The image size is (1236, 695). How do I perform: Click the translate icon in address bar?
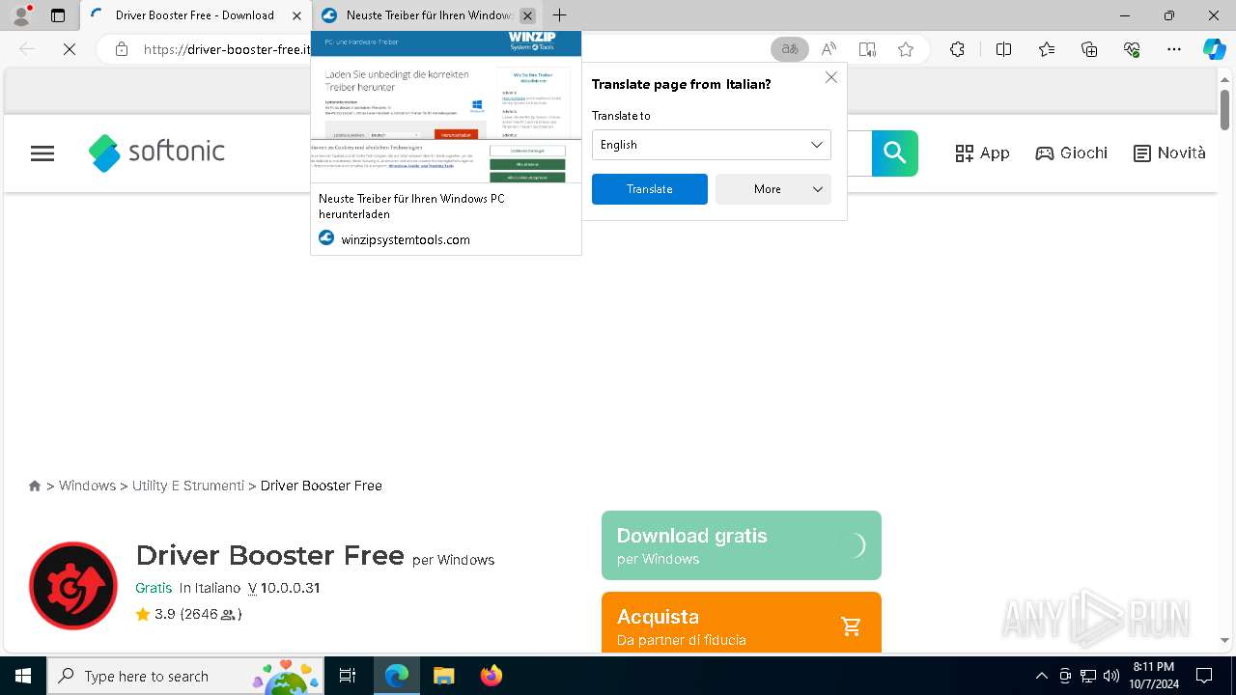pyautogui.click(x=790, y=49)
